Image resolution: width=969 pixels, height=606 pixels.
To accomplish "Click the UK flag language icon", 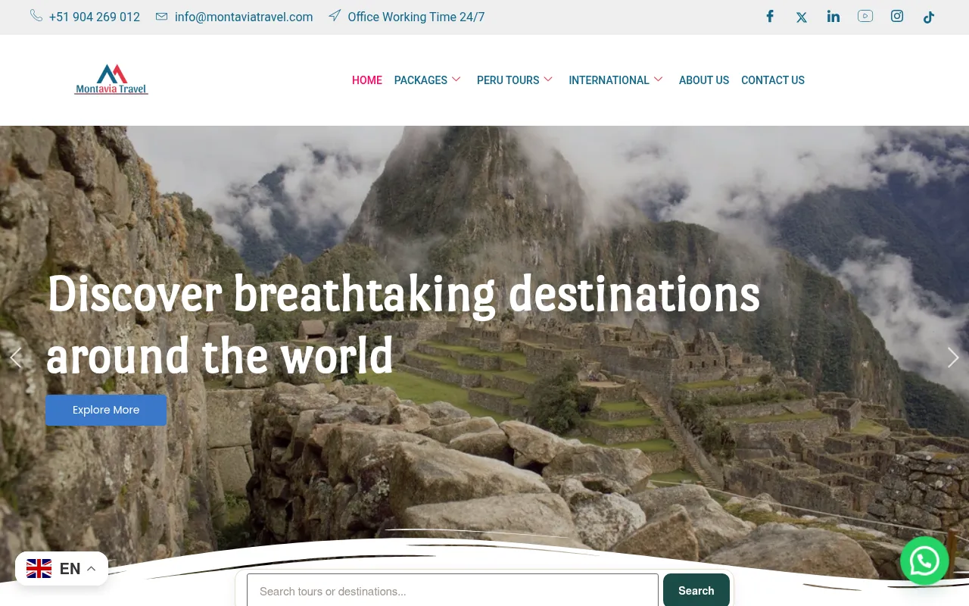I will coord(39,568).
